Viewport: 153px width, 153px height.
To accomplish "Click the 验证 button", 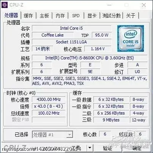I will [107, 148].
